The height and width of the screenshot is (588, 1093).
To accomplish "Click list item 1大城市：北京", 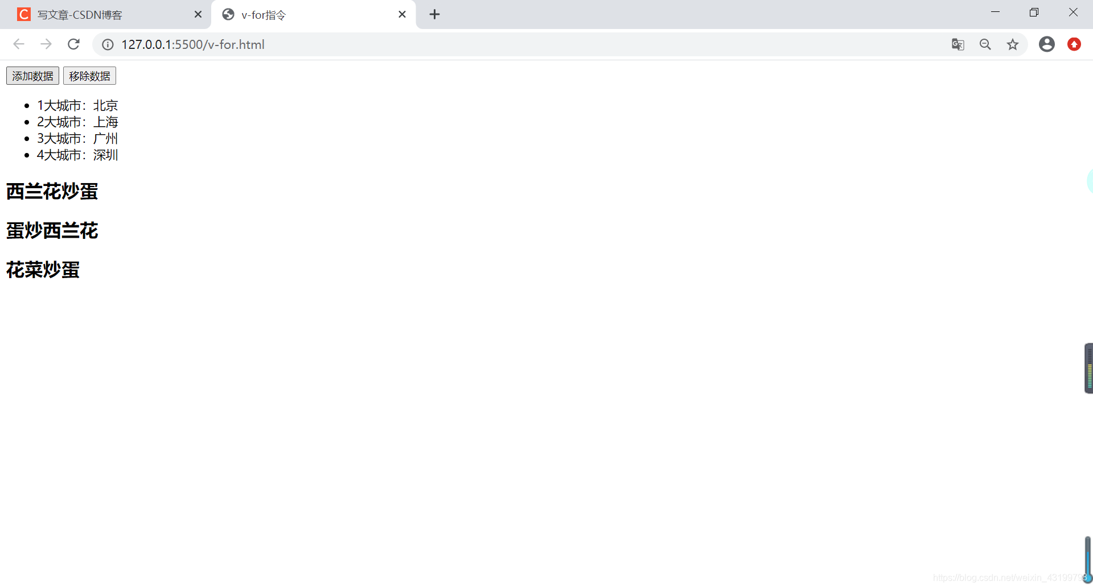I will click(77, 106).
